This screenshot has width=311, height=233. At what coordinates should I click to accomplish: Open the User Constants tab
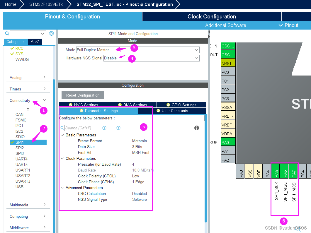[172, 111]
